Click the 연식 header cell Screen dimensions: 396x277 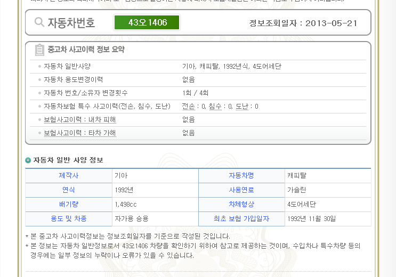(x=69, y=190)
